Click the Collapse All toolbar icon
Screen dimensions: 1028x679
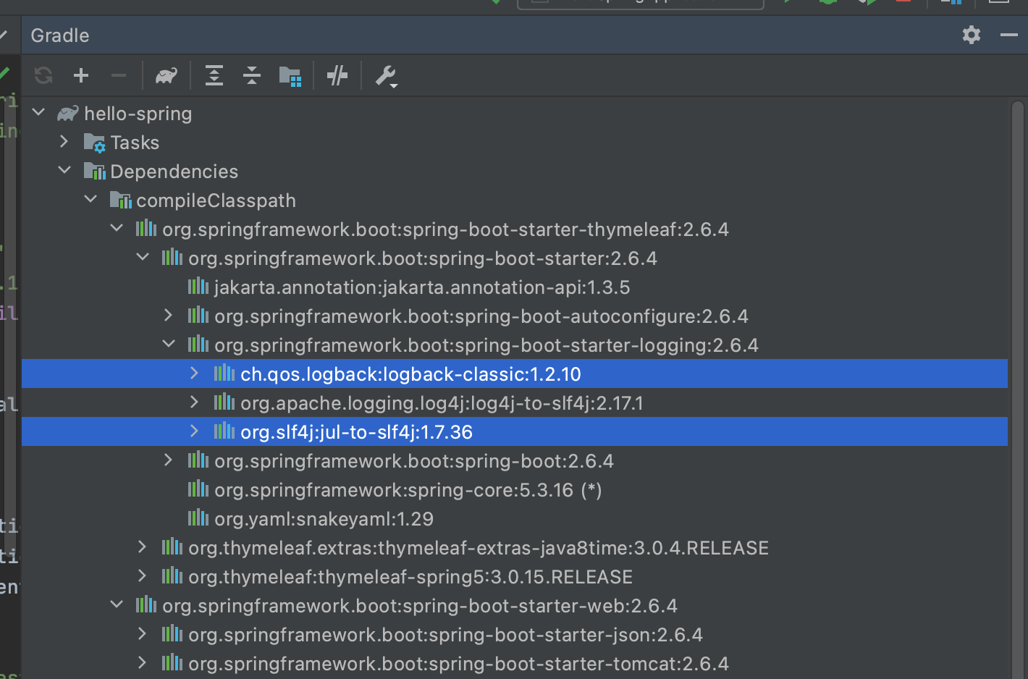[252, 75]
